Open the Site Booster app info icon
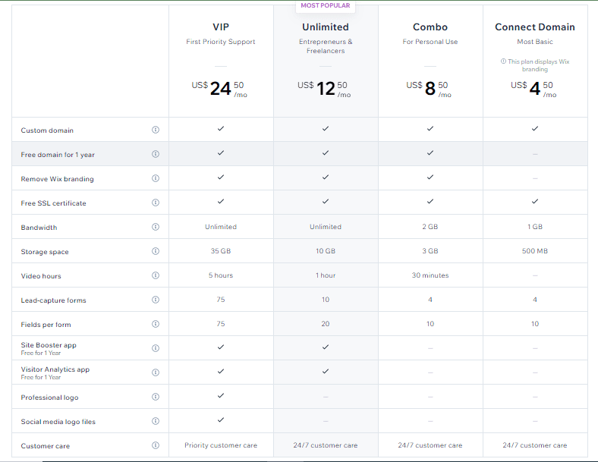The image size is (598, 462). coord(156,348)
